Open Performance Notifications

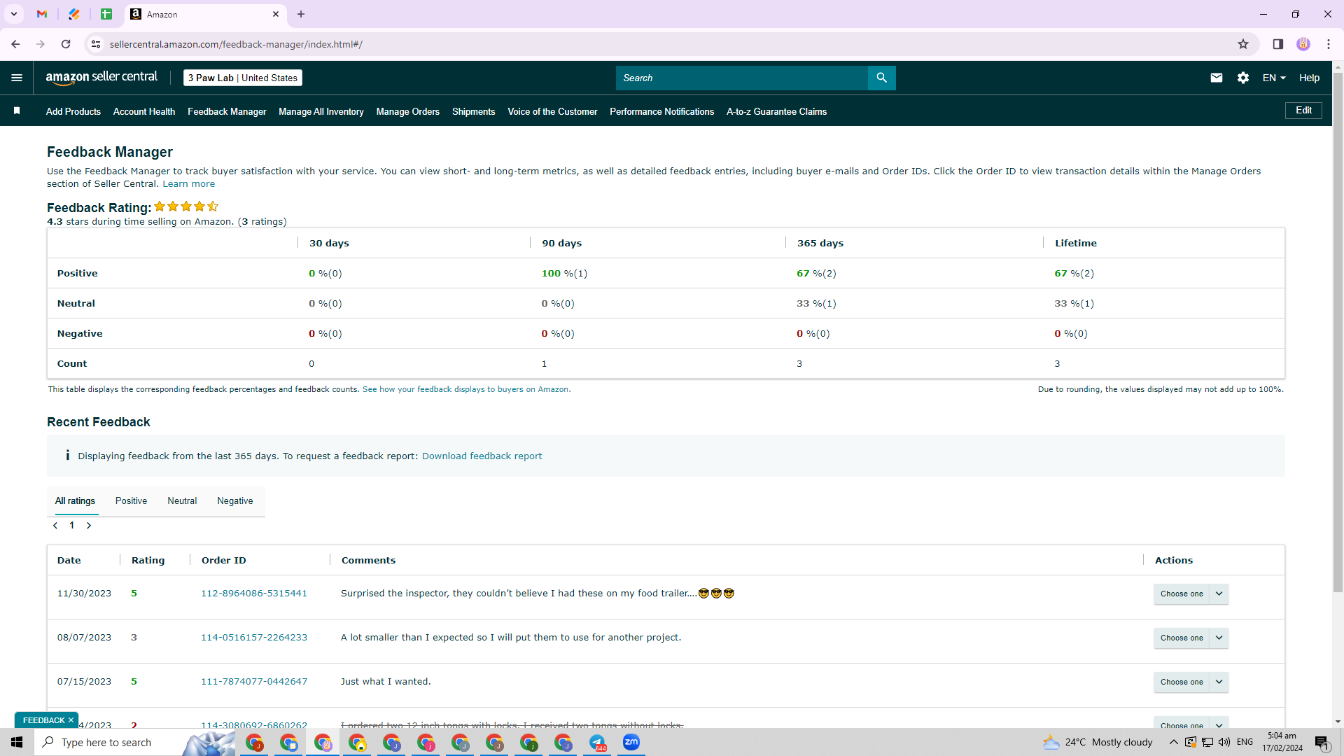(x=662, y=111)
